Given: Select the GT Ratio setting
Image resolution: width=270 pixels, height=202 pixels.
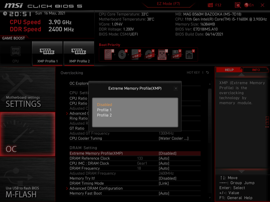Looking at the screenshot, I should click(x=77, y=128).
